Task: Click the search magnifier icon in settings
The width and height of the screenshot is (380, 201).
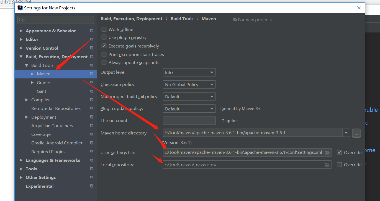Action: tap(21, 20)
